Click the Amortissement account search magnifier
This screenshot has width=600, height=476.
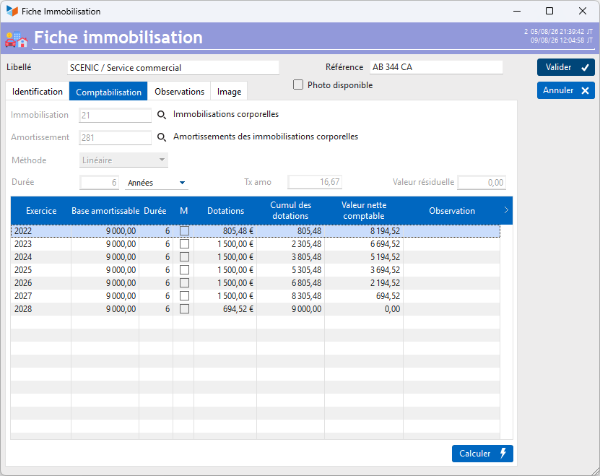[162, 137]
